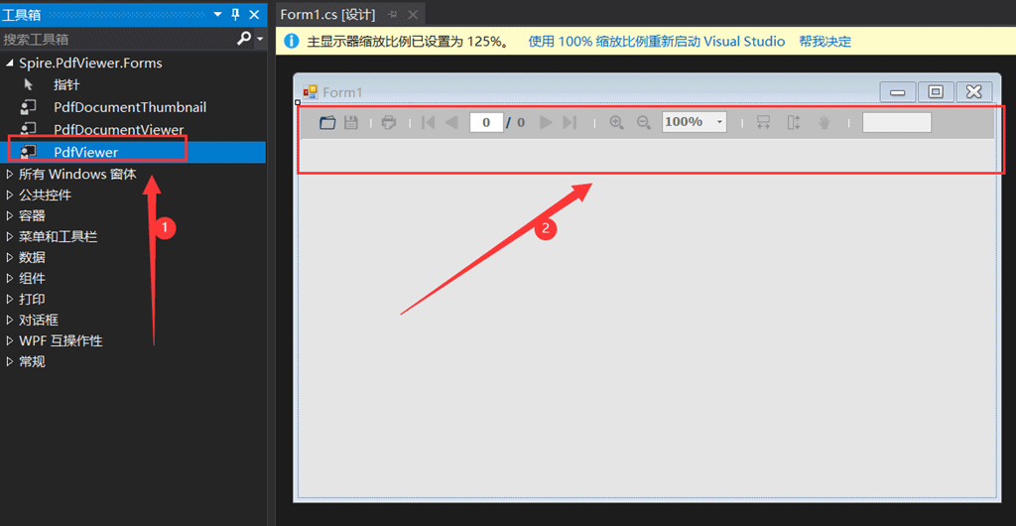Expand the 所有 Windows 窗体 group
The width and height of the screenshot is (1016, 526).
pyautogui.click(x=11, y=175)
